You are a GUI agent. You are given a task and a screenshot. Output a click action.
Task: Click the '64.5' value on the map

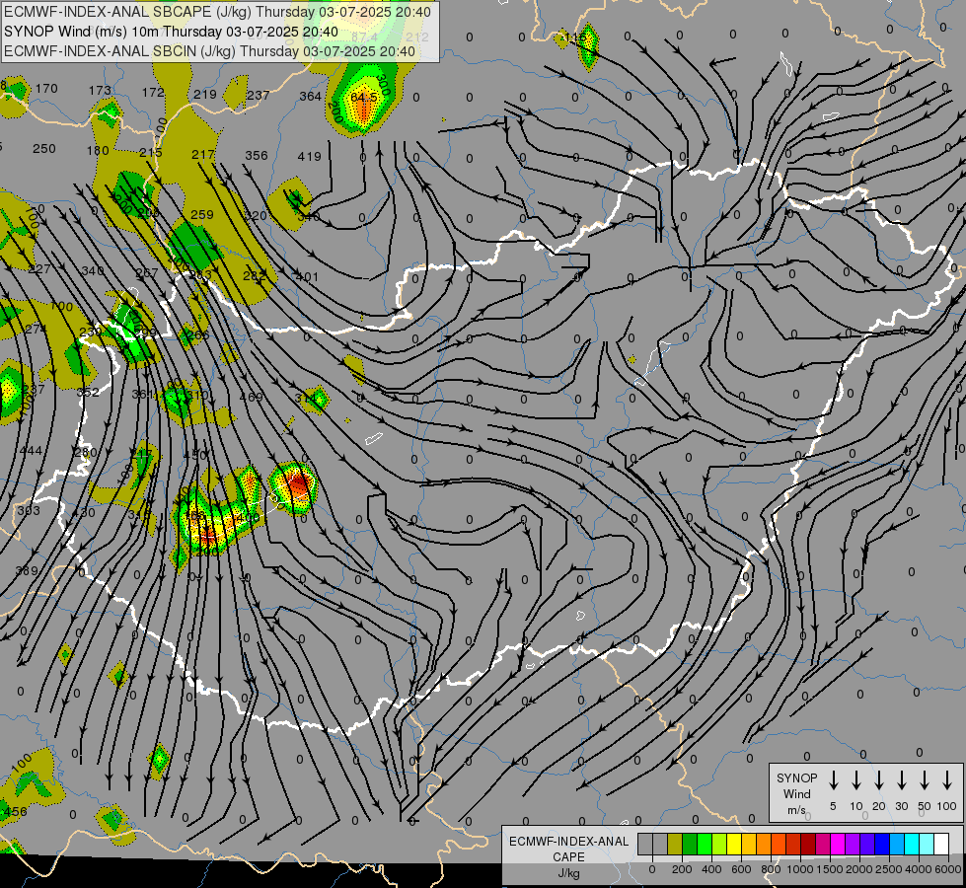point(363,98)
